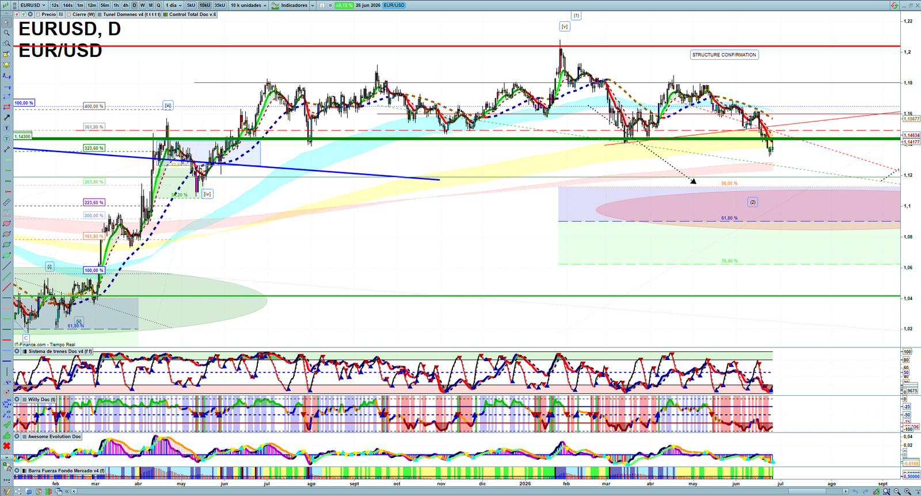921x496 pixels.
Task: Open the chart icon before EURUSD
Action: coord(5,5)
